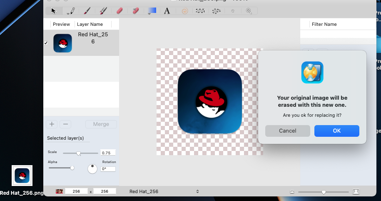
Task: Confirm replacement with OK button
Action: [x=337, y=131]
